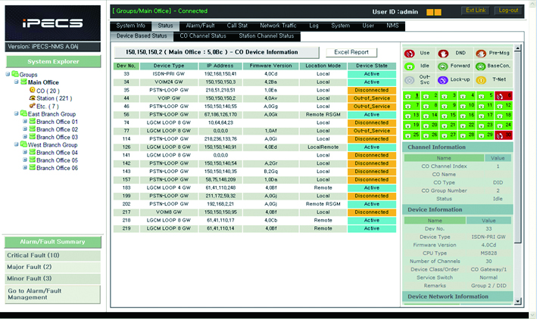Click the T-Net status legend icon

click(481, 80)
